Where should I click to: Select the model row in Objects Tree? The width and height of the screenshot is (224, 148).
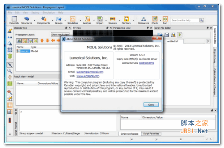click(38, 51)
